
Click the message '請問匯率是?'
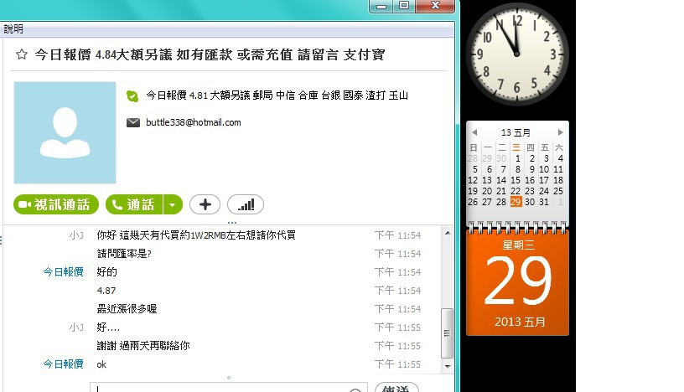(124, 254)
